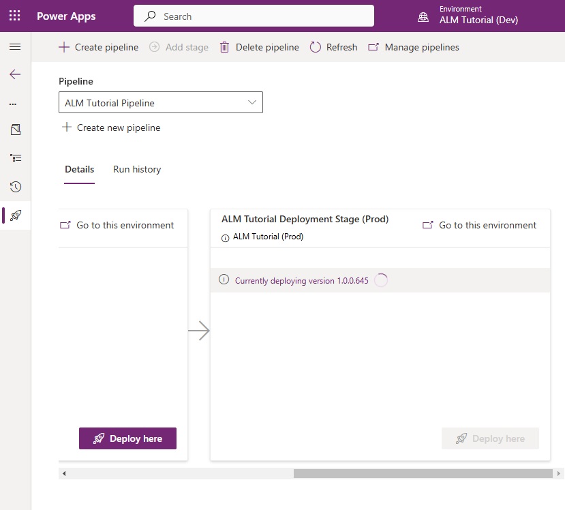The image size is (565, 510).
Task: Click the purple Deploy here button
Action: (127, 438)
